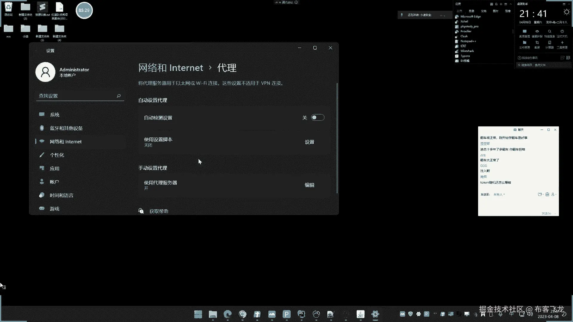The image size is (573, 322).
Task: Click the Microsoft Edge taskbar icon
Action: 228,314
